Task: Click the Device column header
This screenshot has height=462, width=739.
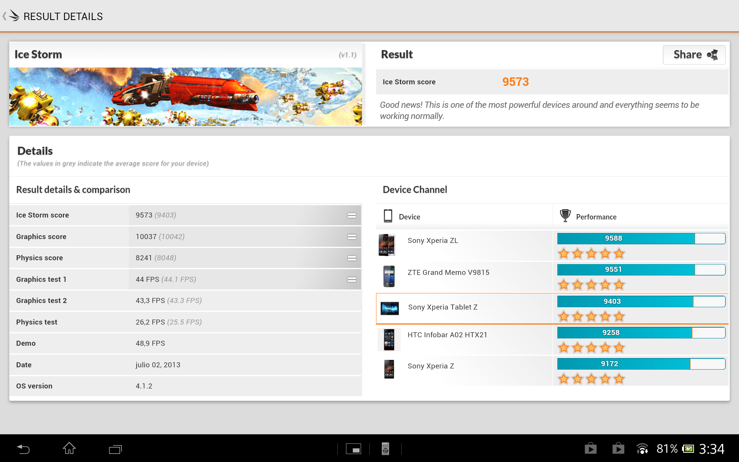Action: tap(409, 217)
